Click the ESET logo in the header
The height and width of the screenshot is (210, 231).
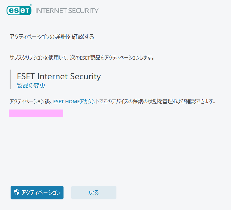19,11
